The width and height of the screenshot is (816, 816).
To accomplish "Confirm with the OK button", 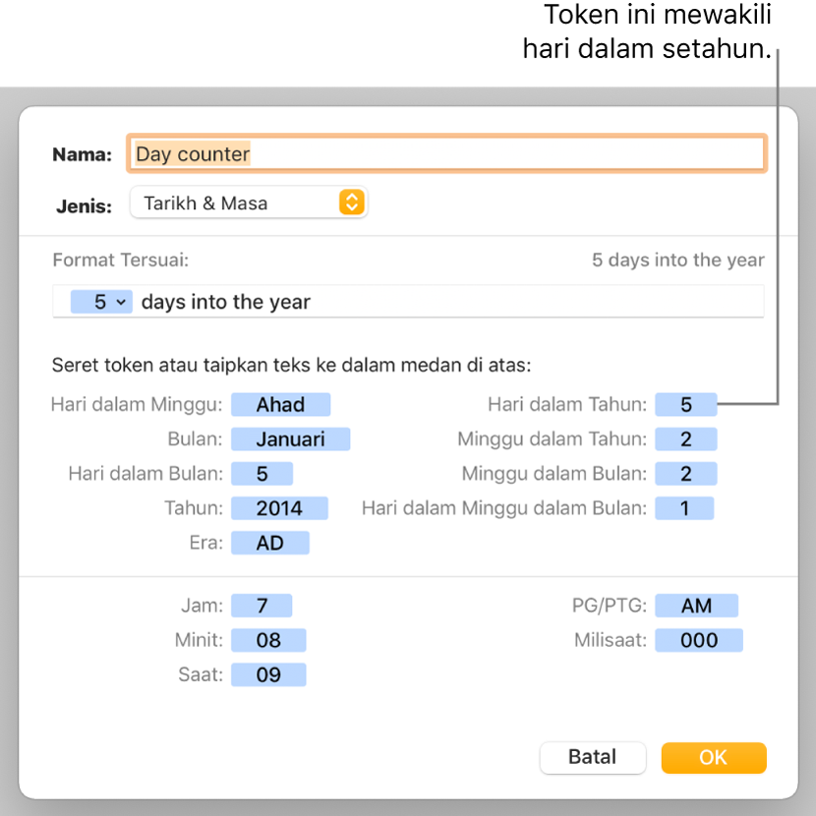I will tap(713, 757).
